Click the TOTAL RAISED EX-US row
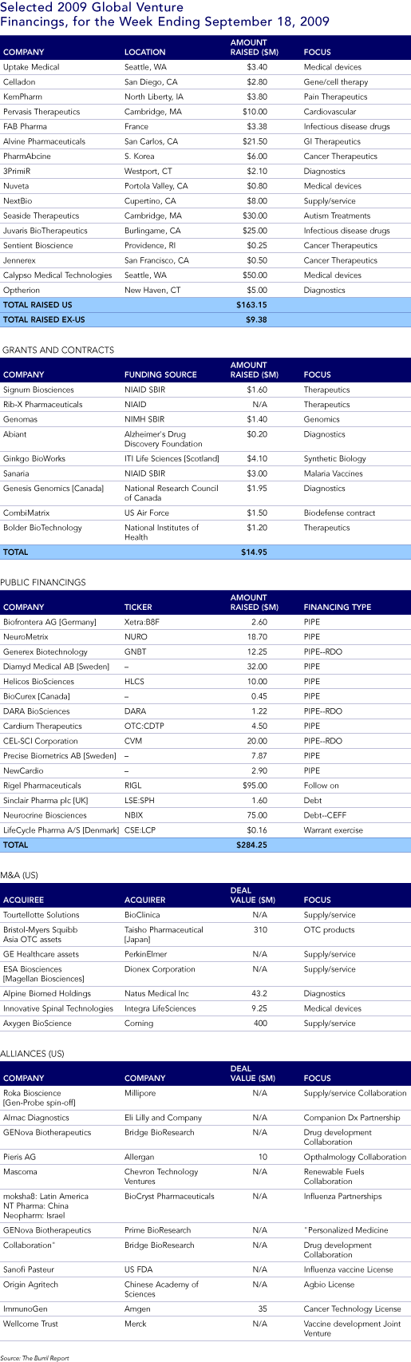The height and width of the screenshot is (1362, 411). pyautogui.click(x=205, y=319)
